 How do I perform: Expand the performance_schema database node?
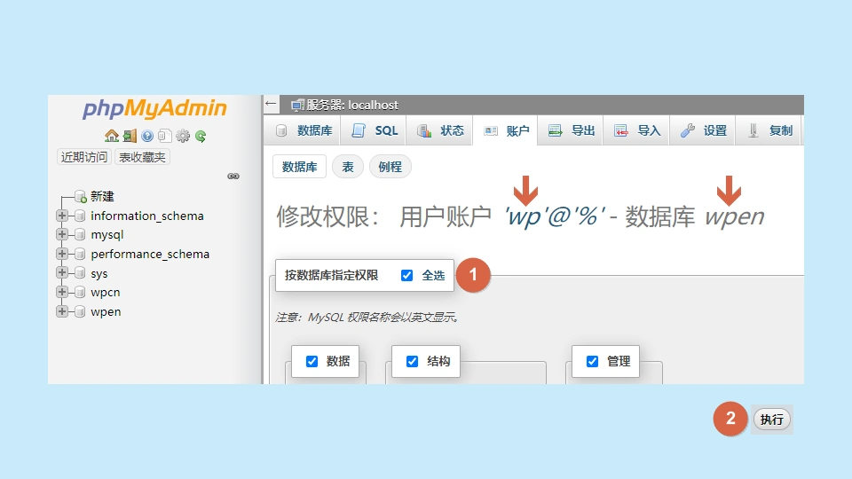62,254
